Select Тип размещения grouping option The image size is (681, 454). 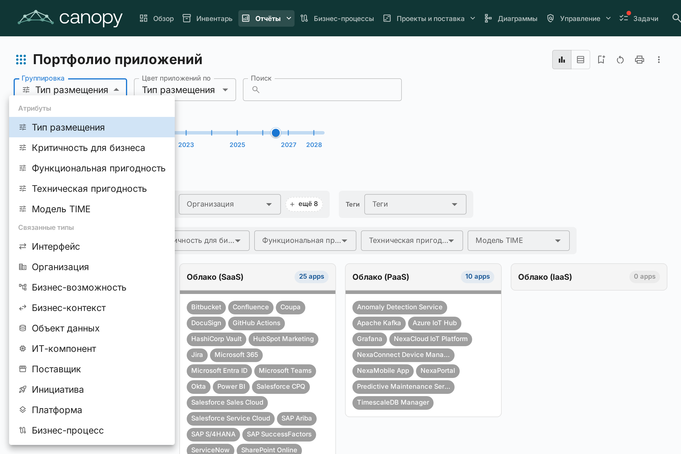point(92,127)
